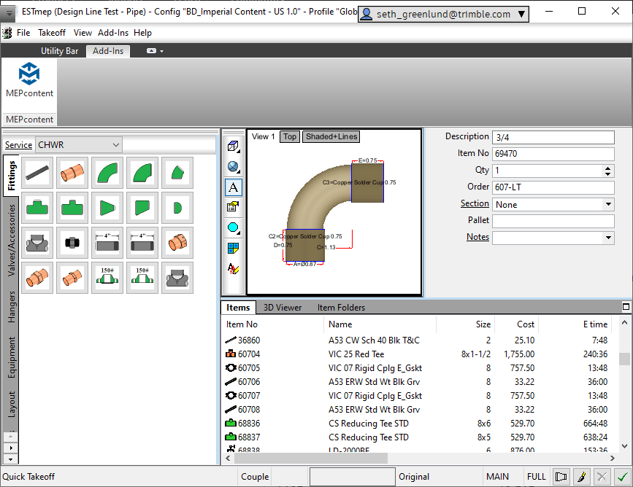Click the flag icon in the status bar

coord(561,477)
